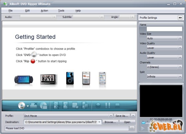186x134 pixels.
Task: Click the preview Play button
Action: 143,128
